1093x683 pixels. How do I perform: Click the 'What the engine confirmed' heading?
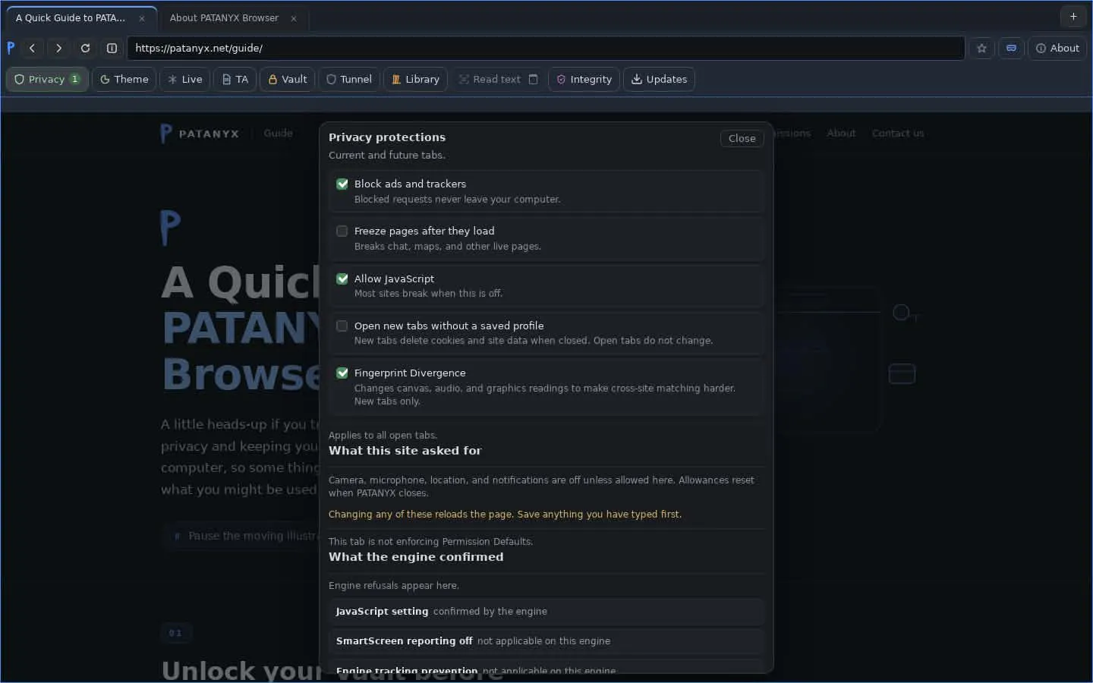[416, 557]
